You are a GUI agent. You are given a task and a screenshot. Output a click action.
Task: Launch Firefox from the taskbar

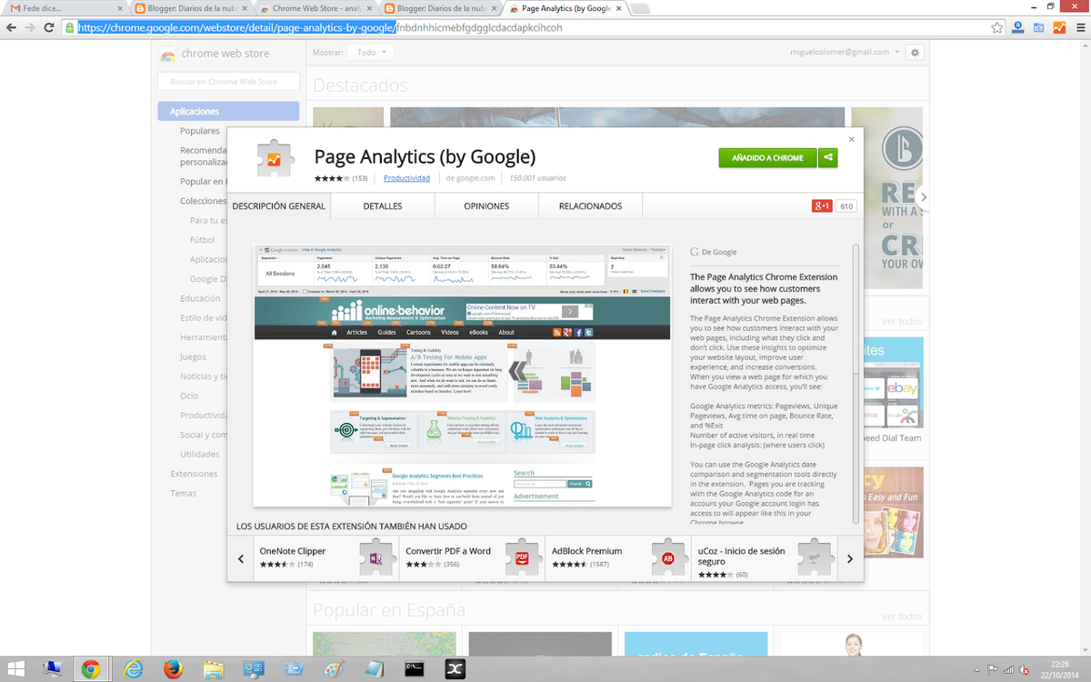point(173,669)
